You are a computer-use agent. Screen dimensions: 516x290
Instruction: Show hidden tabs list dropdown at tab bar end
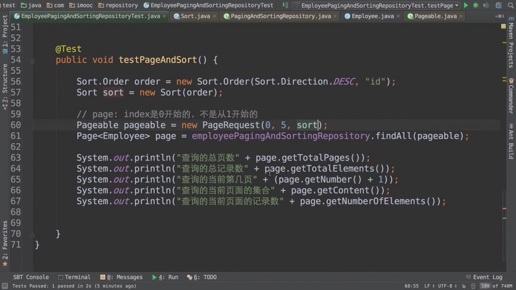click(x=500, y=16)
